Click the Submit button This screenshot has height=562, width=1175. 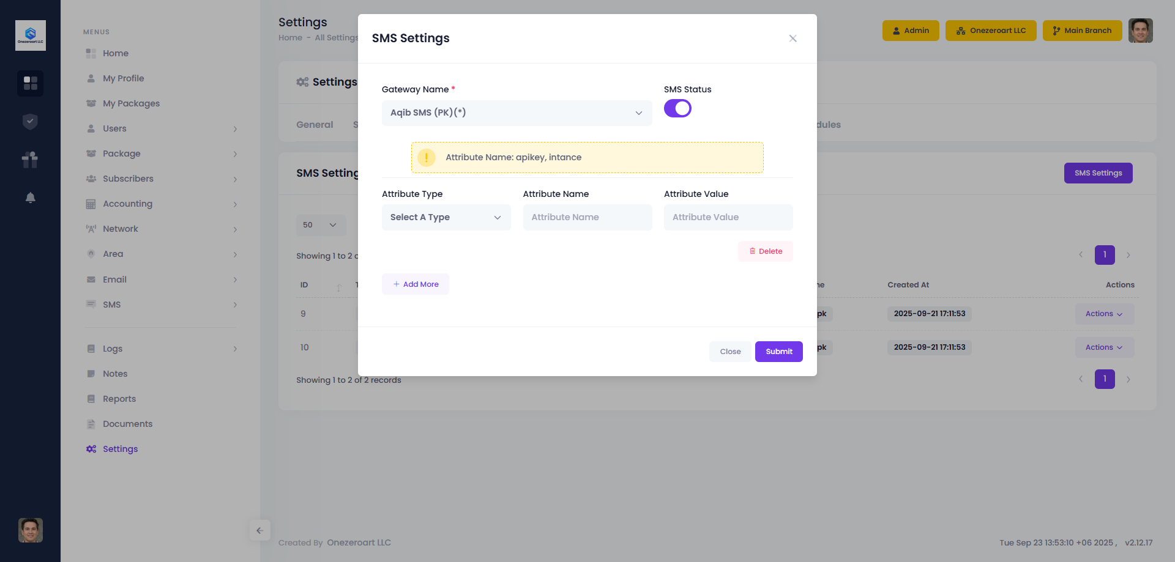[x=778, y=352]
